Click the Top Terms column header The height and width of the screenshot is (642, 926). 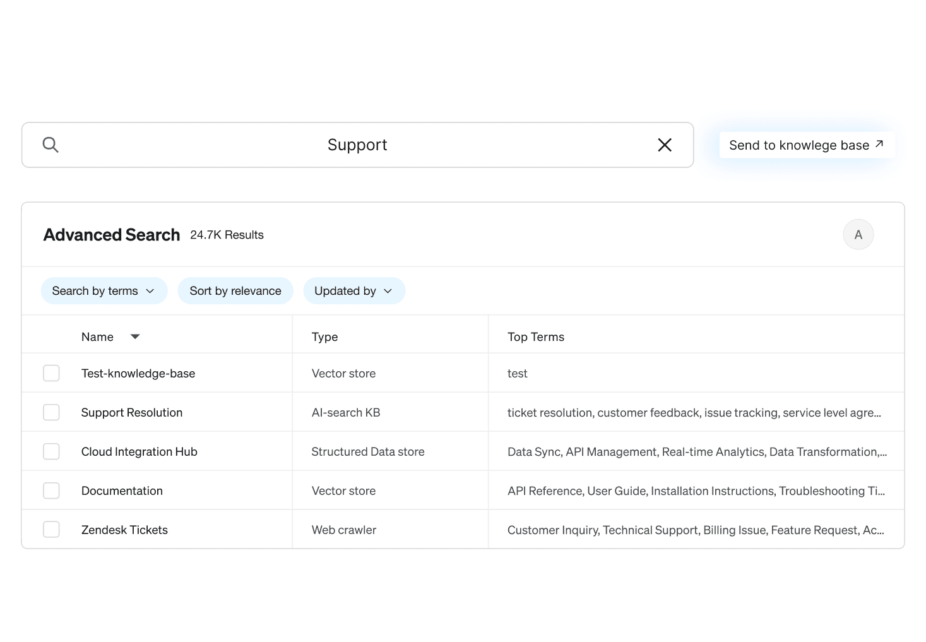click(x=536, y=337)
